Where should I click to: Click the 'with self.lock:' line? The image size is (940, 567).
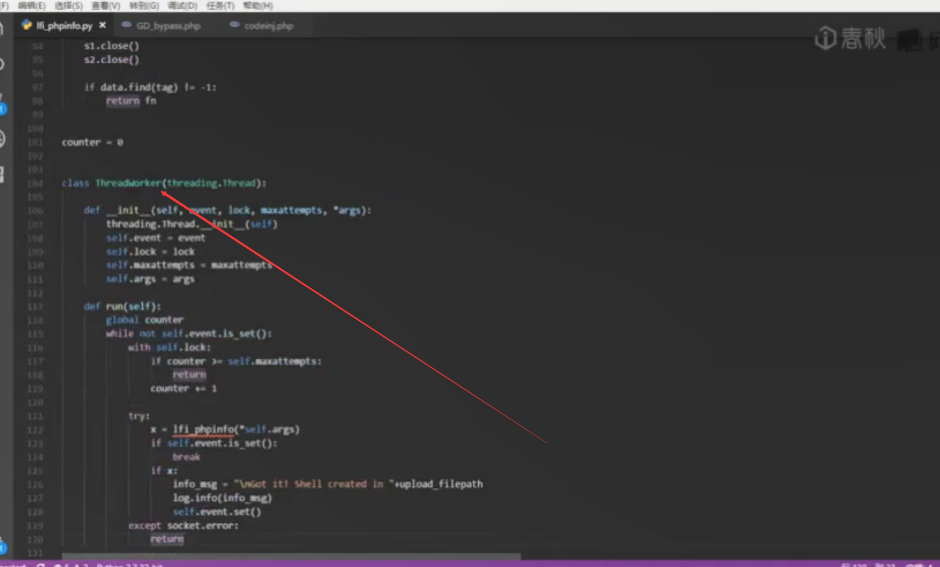pyautogui.click(x=169, y=348)
